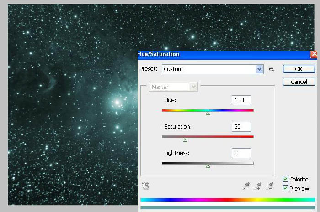Expand the Preset Custom dropdown
The width and height of the screenshot is (320, 212).
coord(213,69)
